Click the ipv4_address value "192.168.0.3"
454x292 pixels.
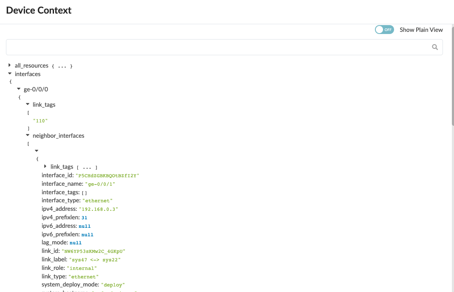click(98, 209)
